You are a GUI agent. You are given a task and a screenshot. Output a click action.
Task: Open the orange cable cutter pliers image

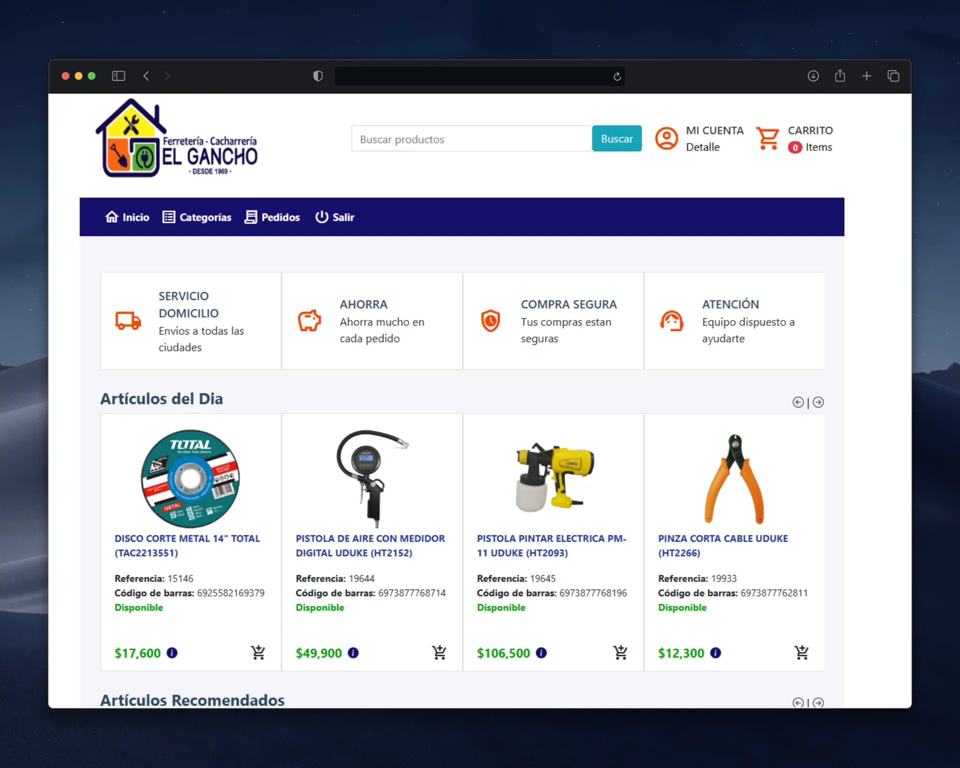pyautogui.click(x=734, y=479)
